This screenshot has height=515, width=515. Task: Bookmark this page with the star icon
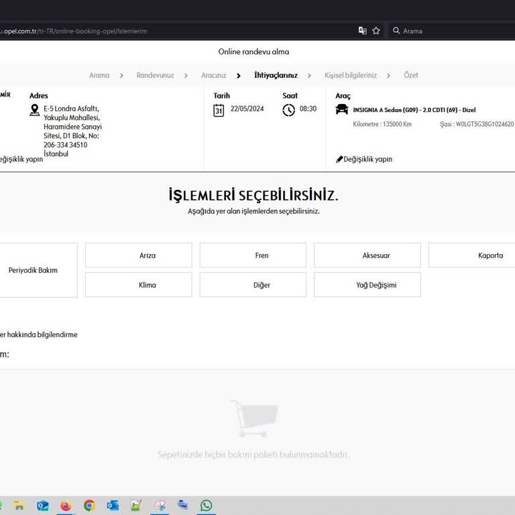pyautogui.click(x=376, y=31)
